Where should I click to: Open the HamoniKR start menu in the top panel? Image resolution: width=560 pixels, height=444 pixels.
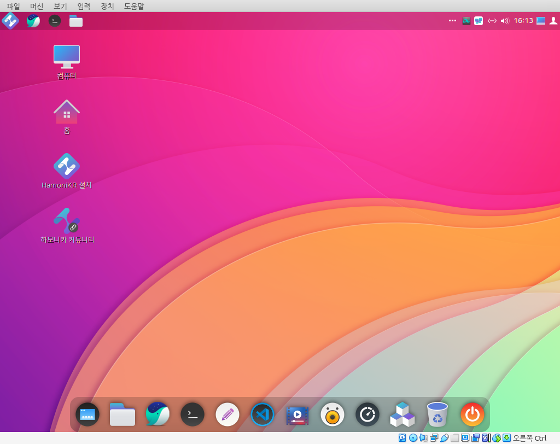click(x=10, y=21)
